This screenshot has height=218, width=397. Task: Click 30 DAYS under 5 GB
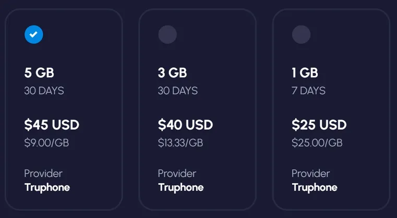tap(44, 91)
